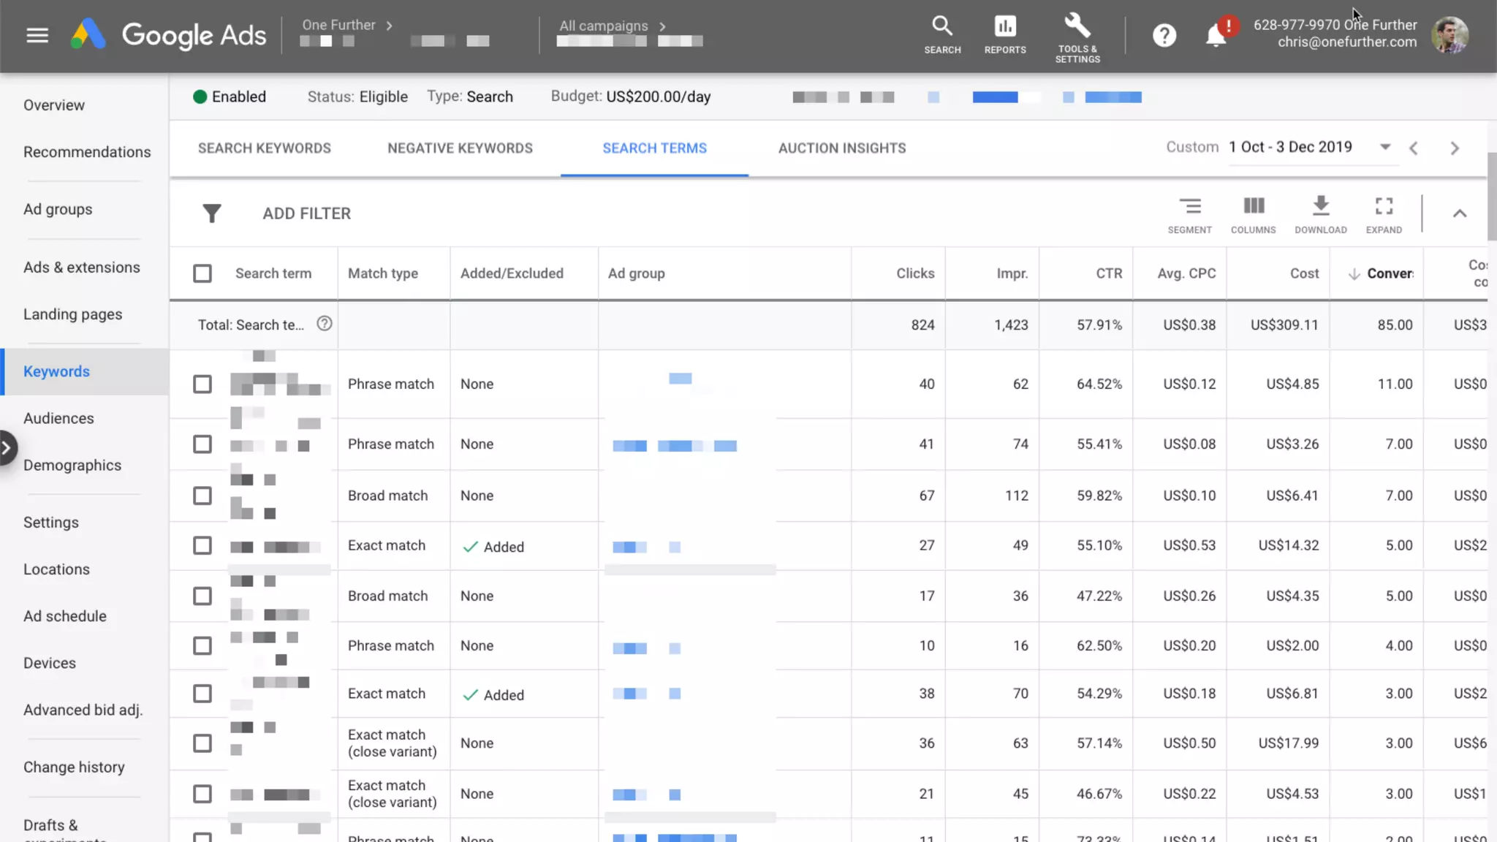Screen dimensions: 1497x842
Task: Open the notifications bell
Action: (x=1216, y=35)
